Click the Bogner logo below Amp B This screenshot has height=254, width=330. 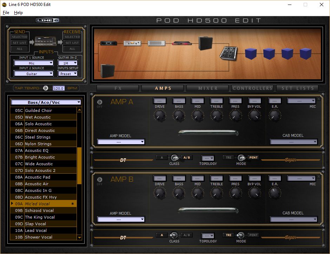(290, 238)
